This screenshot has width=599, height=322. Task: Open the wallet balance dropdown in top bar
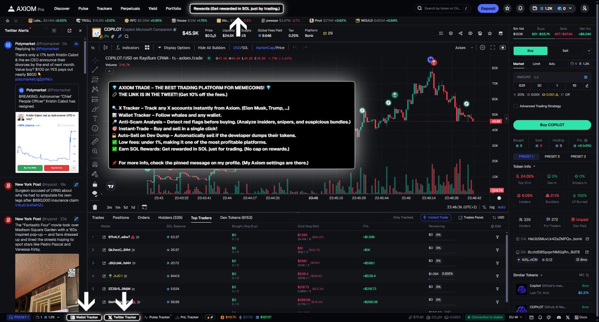pos(553,8)
